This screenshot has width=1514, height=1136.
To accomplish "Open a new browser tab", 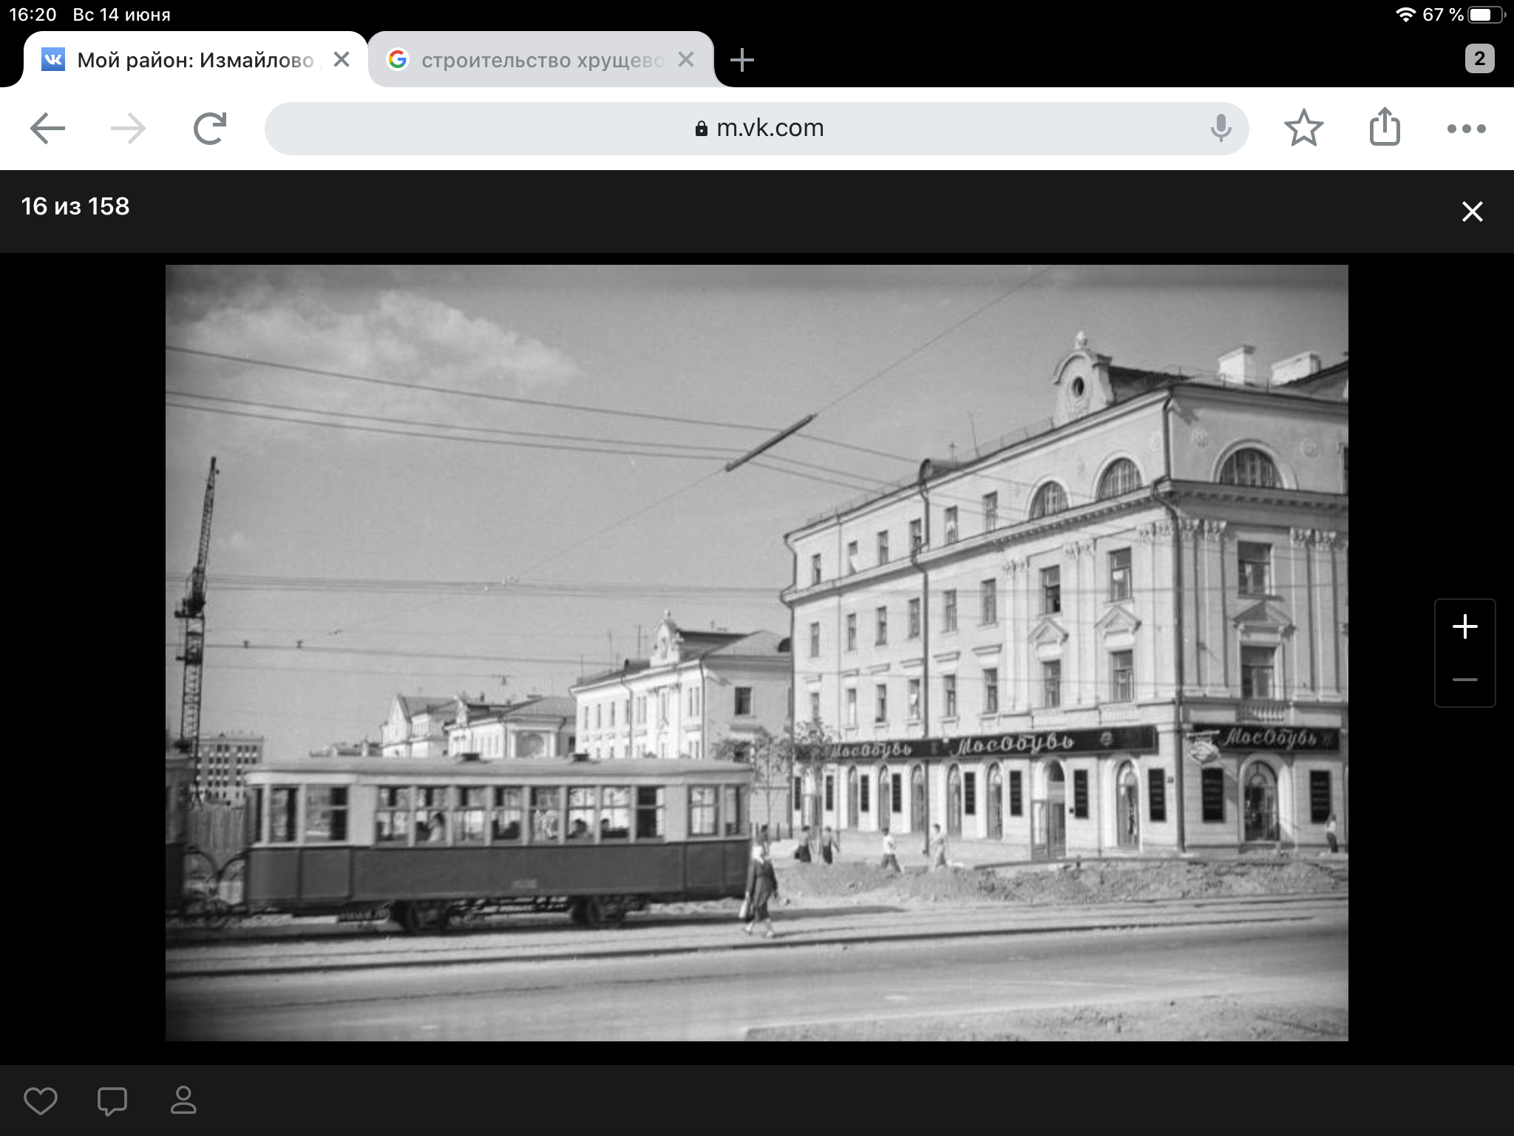I will 741,60.
